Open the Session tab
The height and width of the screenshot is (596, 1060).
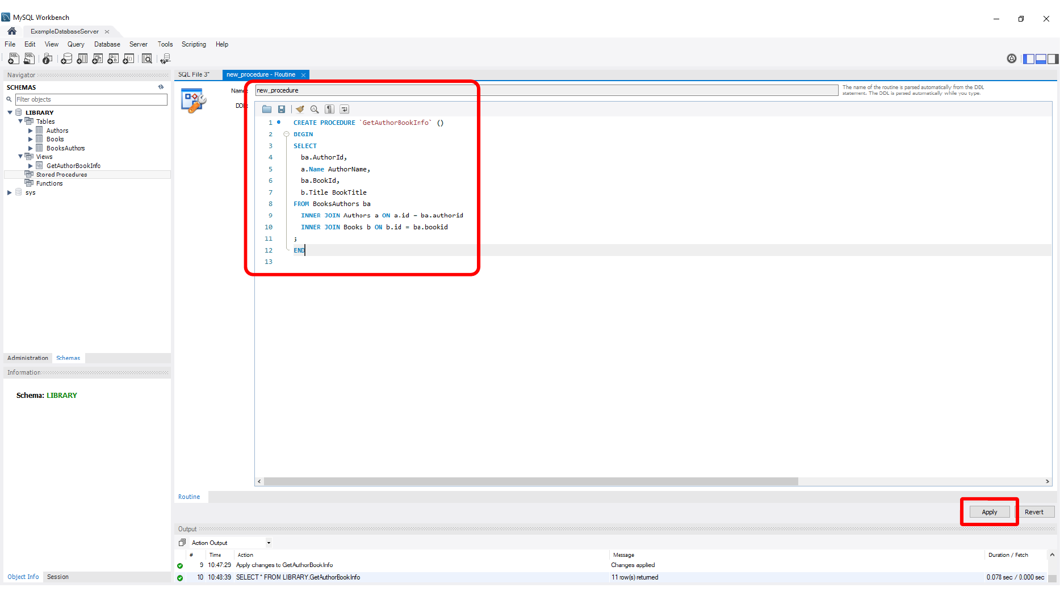[x=58, y=577]
